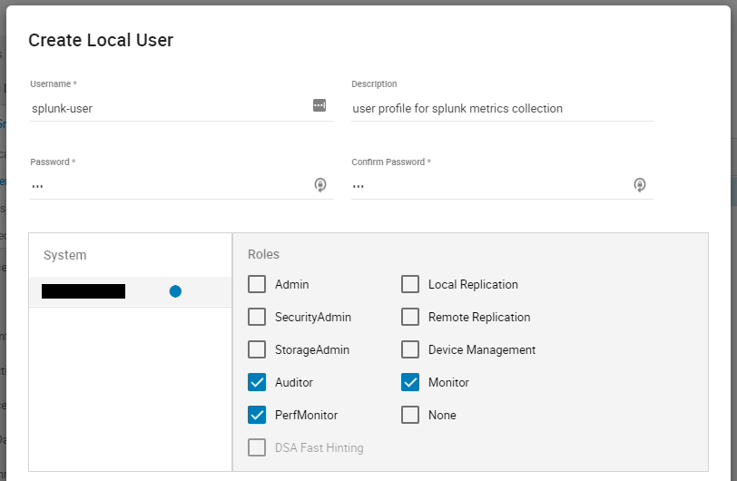This screenshot has width=737, height=481.
Task: Enable the Admin role checkbox
Action: click(257, 284)
